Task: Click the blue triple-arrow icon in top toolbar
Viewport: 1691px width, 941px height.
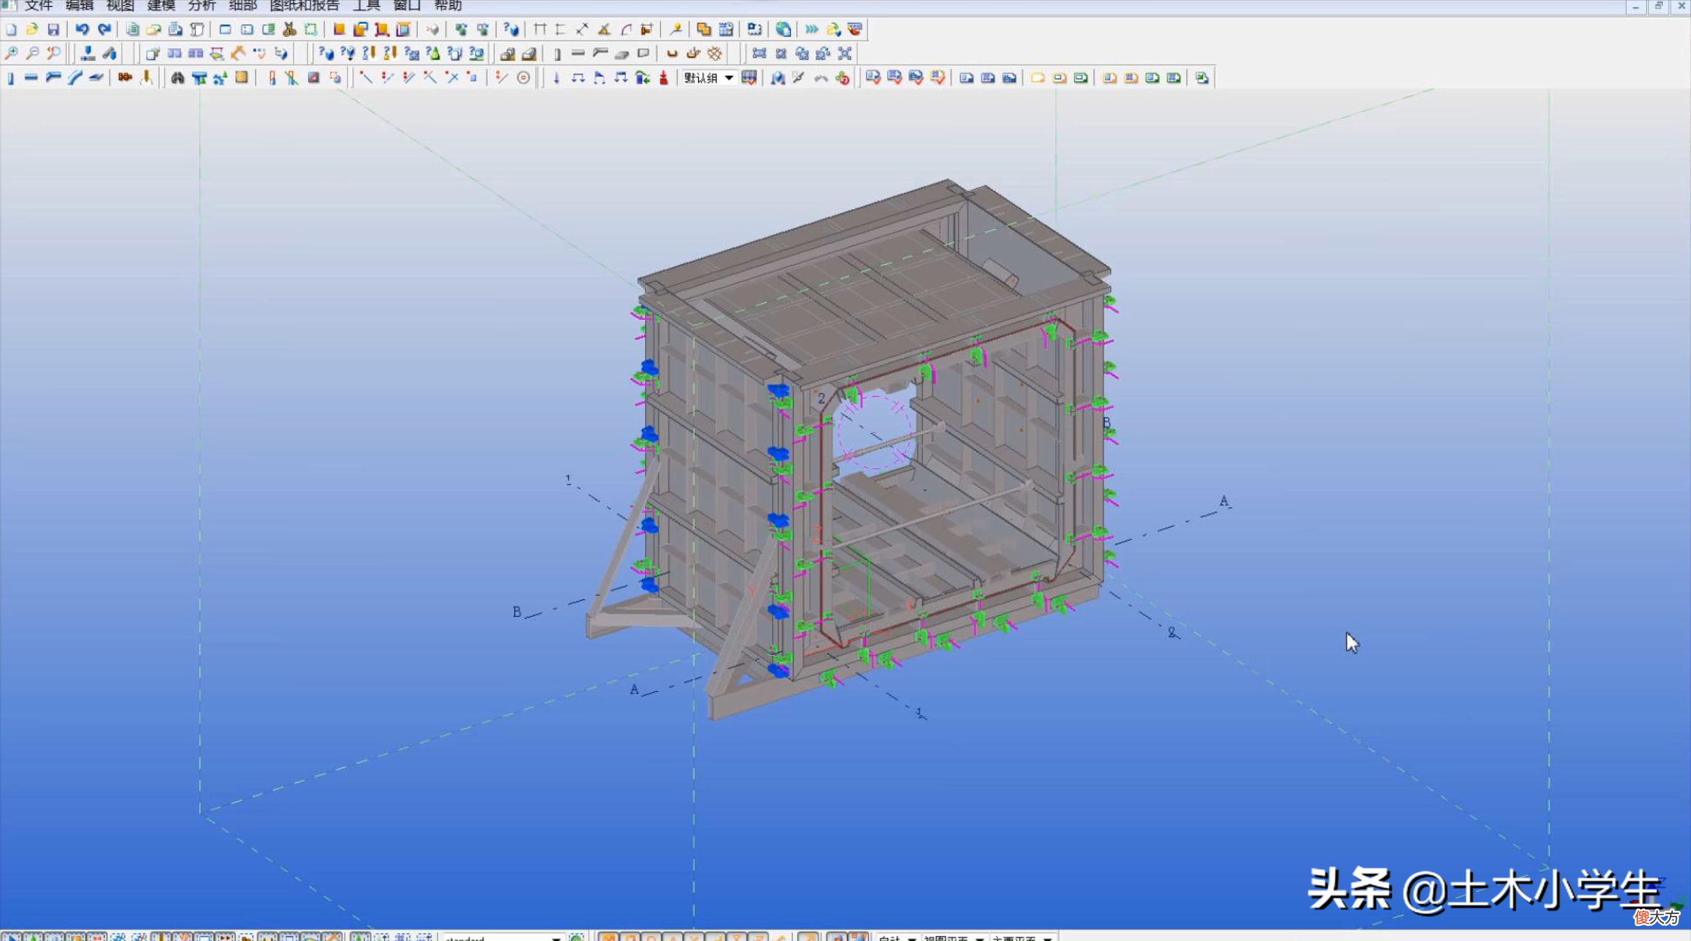Action: point(811,29)
